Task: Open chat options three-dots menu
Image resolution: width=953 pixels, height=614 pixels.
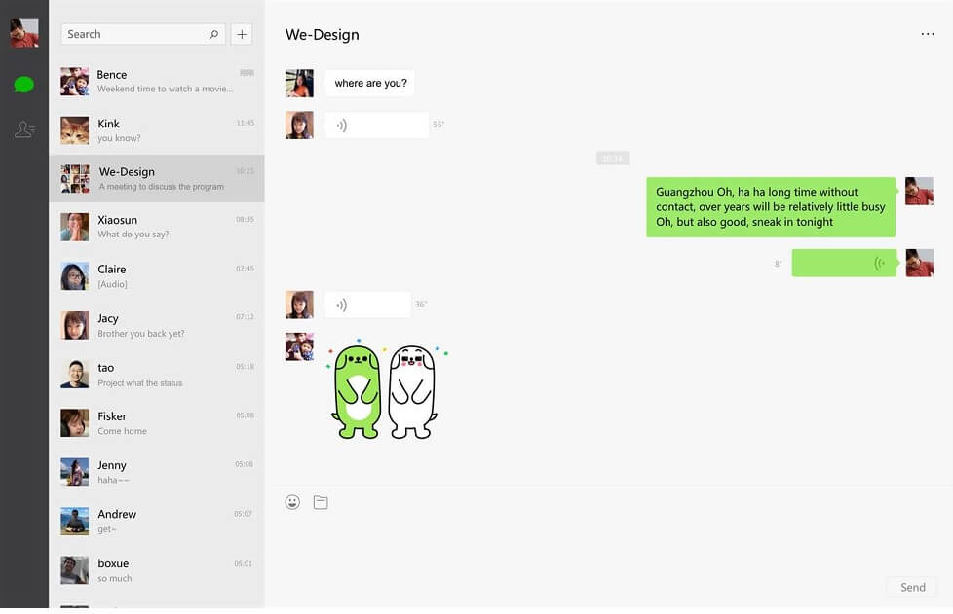Action: click(928, 35)
